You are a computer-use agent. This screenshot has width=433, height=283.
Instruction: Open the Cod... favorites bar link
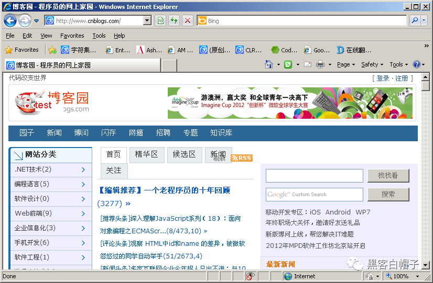click(x=284, y=50)
